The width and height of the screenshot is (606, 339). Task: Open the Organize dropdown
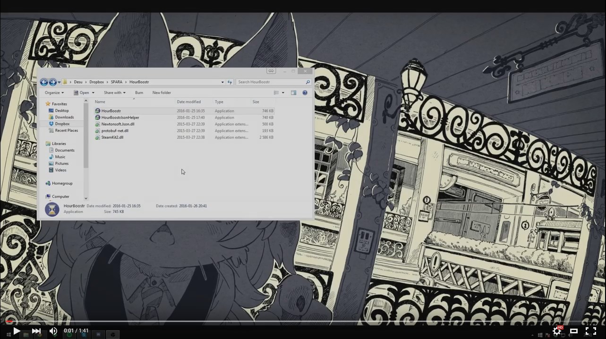pos(53,93)
